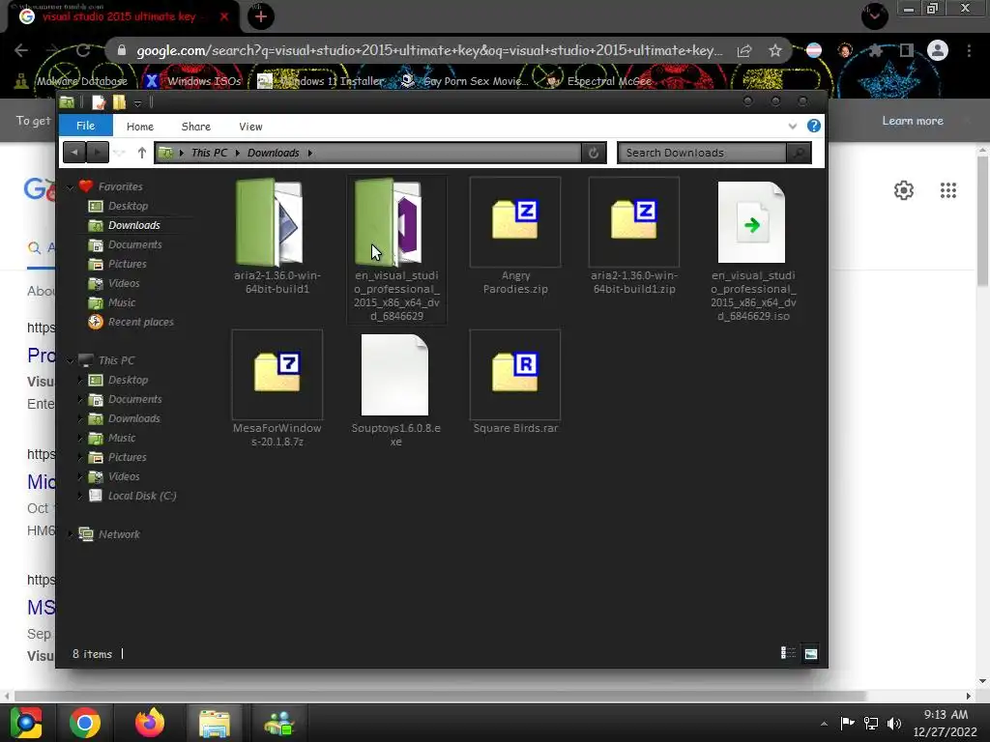Open the View ribbon tab

tap(250, 127)
